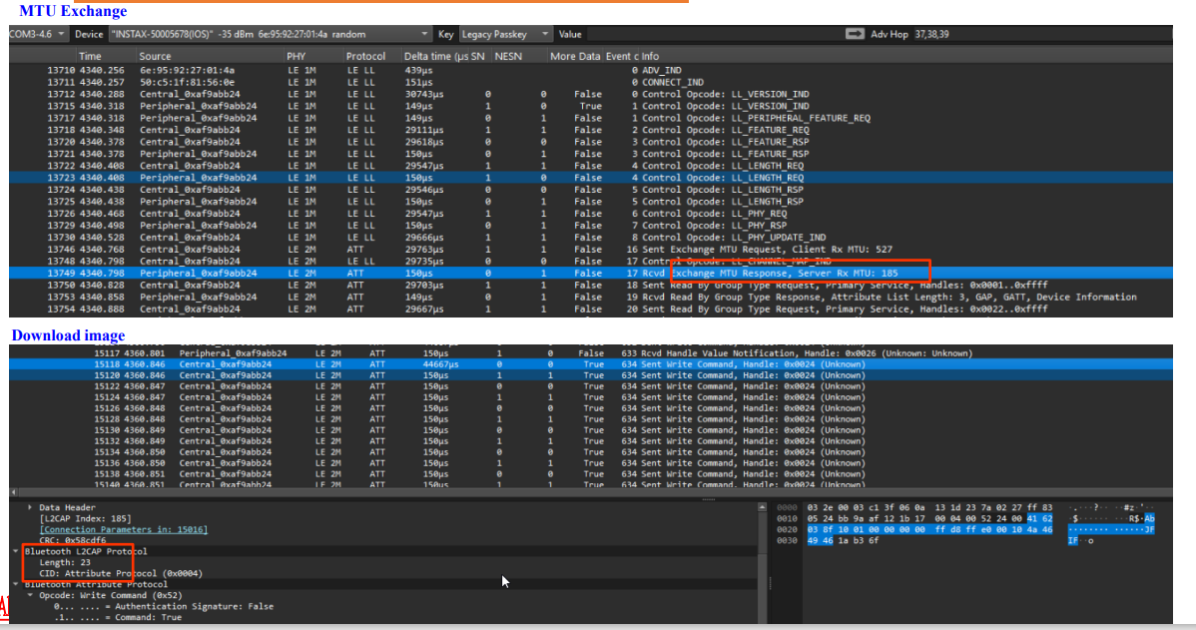Viewport: 1196px width, 630px height.
Task: Collapse the Bluetooth Attribute Protocol node
Action: [x=16, y=584]
